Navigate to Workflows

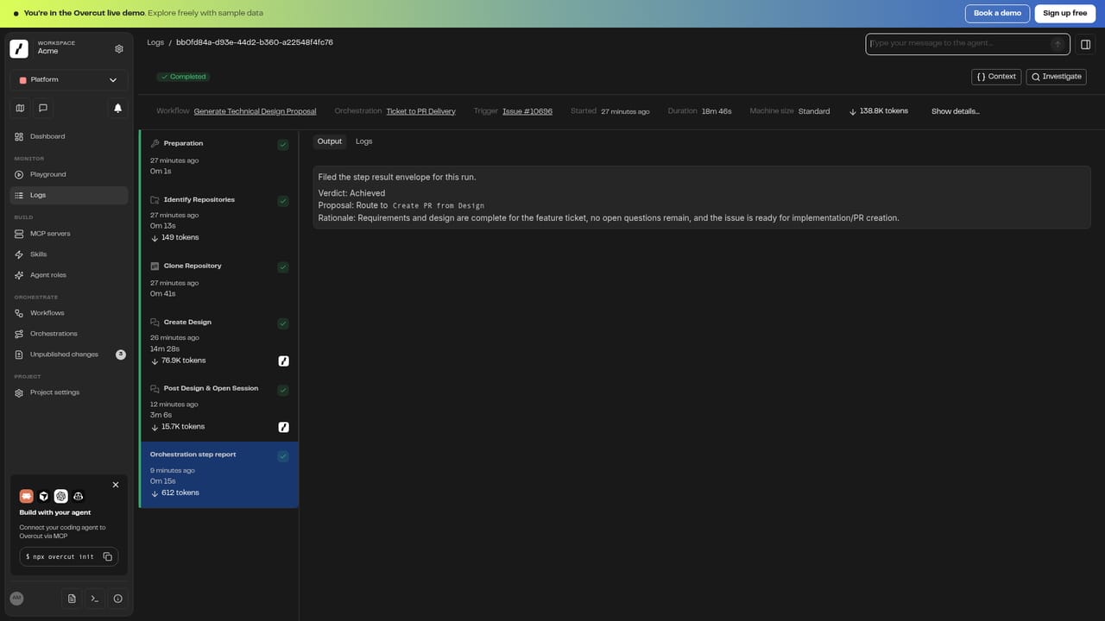pyautogui.click(x=69, y=313)
